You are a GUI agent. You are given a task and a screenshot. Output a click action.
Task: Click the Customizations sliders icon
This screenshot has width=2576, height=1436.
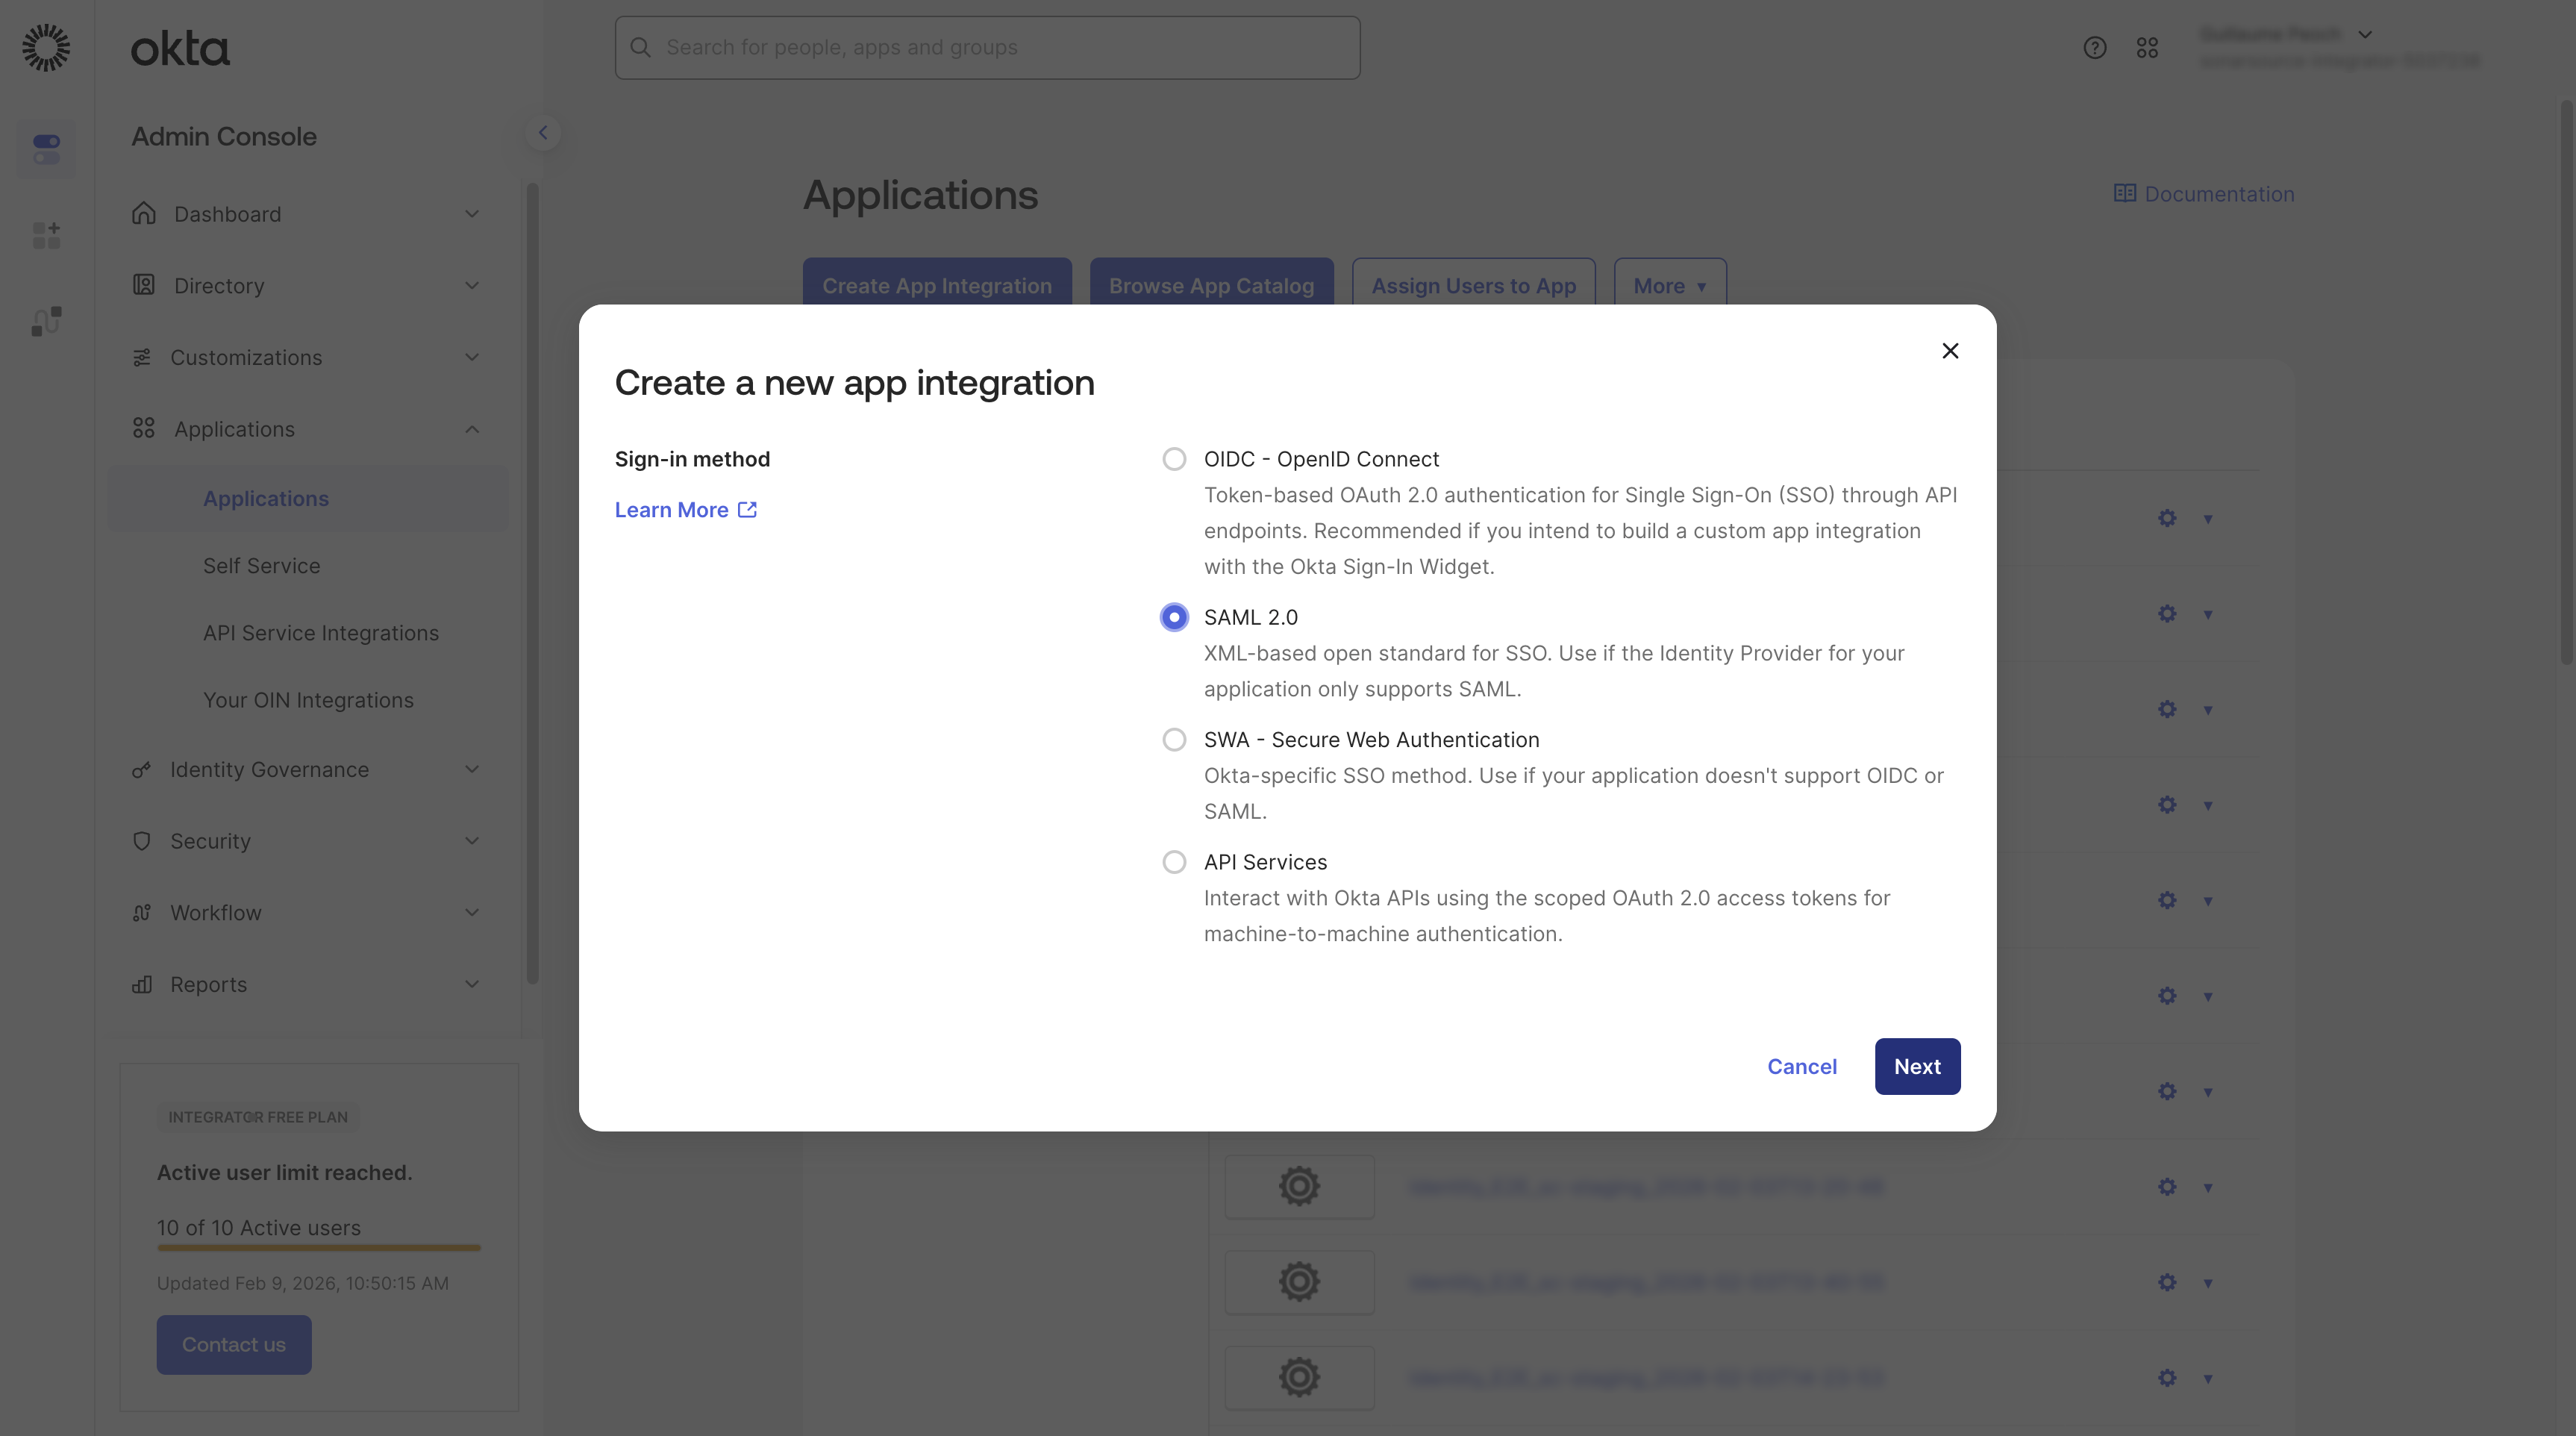click(142, 357)
